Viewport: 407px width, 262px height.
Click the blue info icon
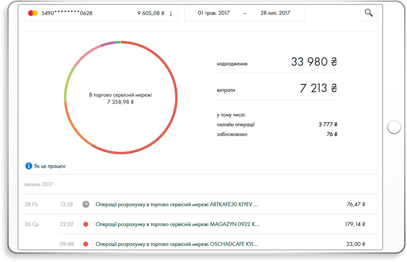[x=29, y=166]
